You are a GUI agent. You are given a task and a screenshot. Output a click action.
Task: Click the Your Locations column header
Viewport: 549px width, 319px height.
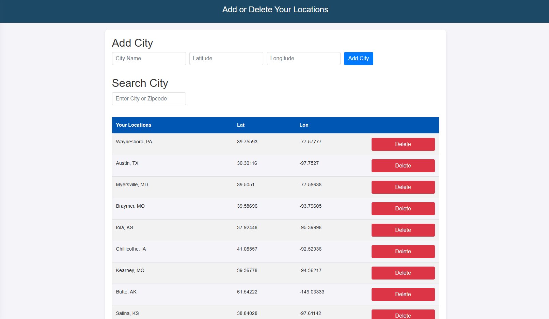(x=134, y=125)
